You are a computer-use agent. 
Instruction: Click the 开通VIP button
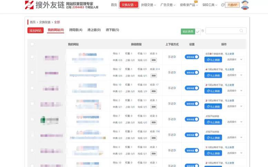[232, 5]
